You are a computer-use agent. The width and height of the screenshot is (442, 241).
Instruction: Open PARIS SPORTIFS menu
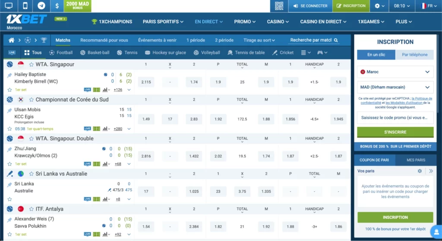pos(163,22)
